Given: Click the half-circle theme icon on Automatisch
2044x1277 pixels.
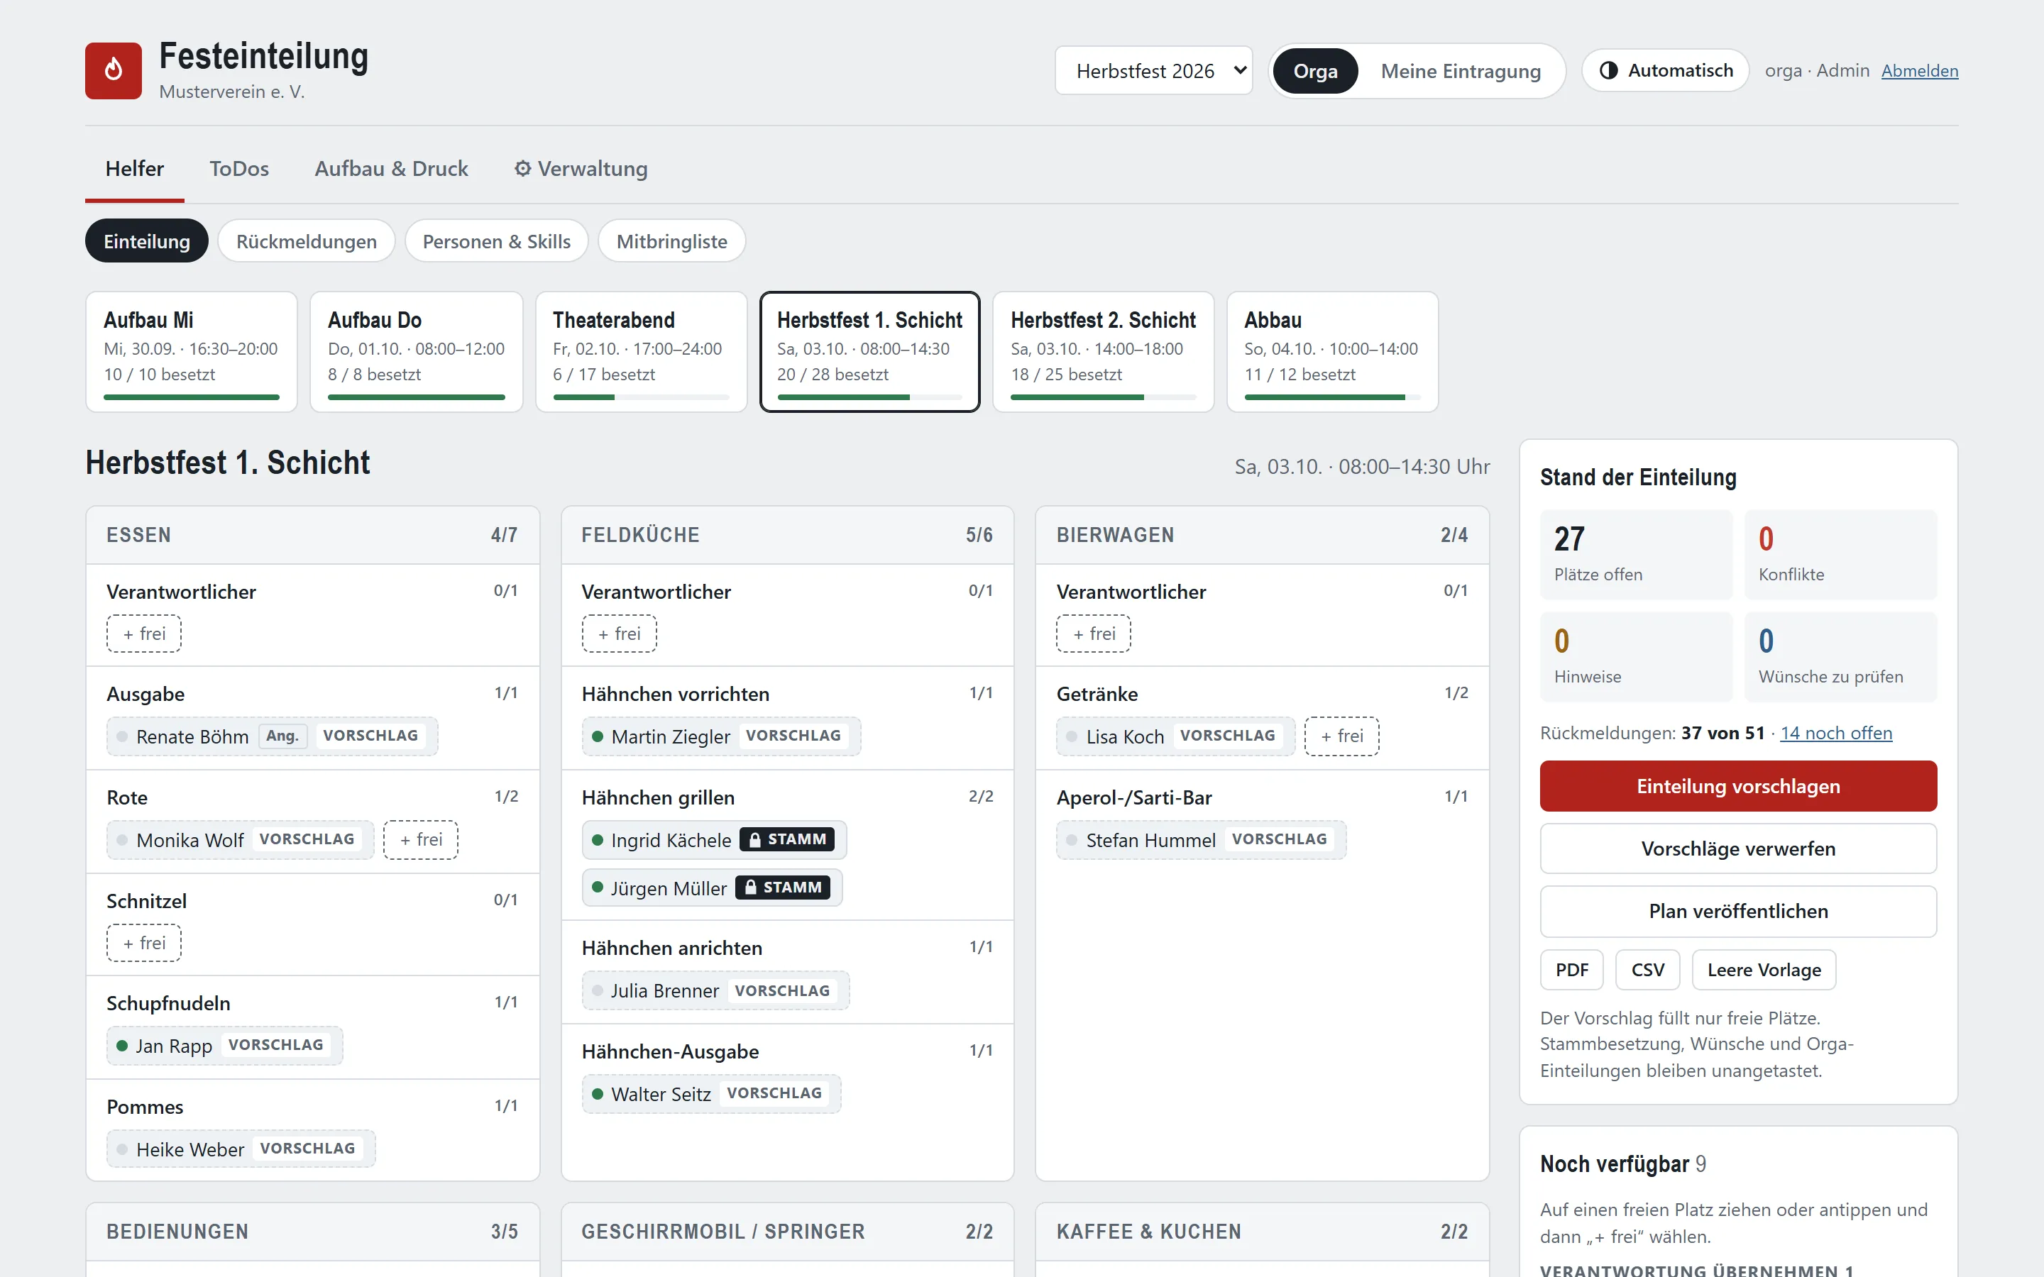Looking at the screenshot, I should point(1608,71).
